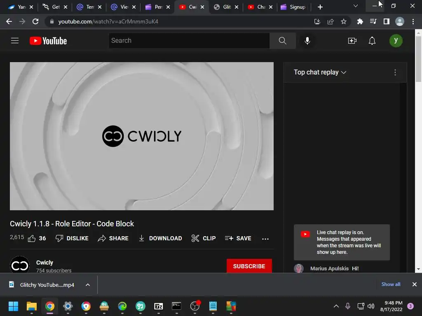The image size is (422, 316).
Task: Close the downloads bar
Action: (415, 284)
